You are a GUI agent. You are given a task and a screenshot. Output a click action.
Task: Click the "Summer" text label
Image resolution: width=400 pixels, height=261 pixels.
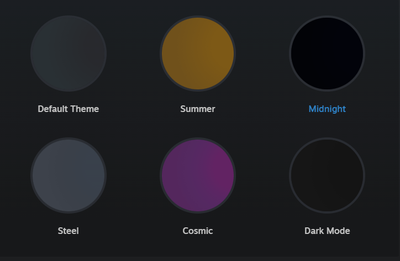198,109
